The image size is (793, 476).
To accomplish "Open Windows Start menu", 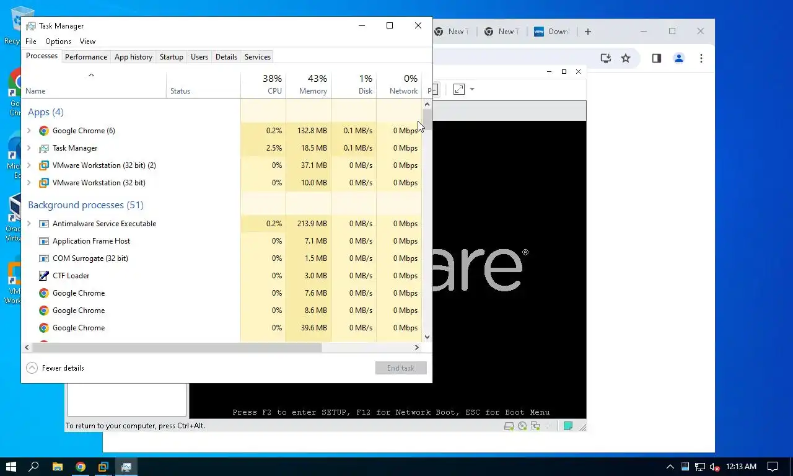I will [x=11, y=467].
